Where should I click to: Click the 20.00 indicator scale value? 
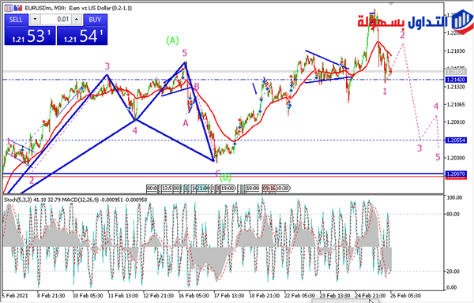click(453, 271)
